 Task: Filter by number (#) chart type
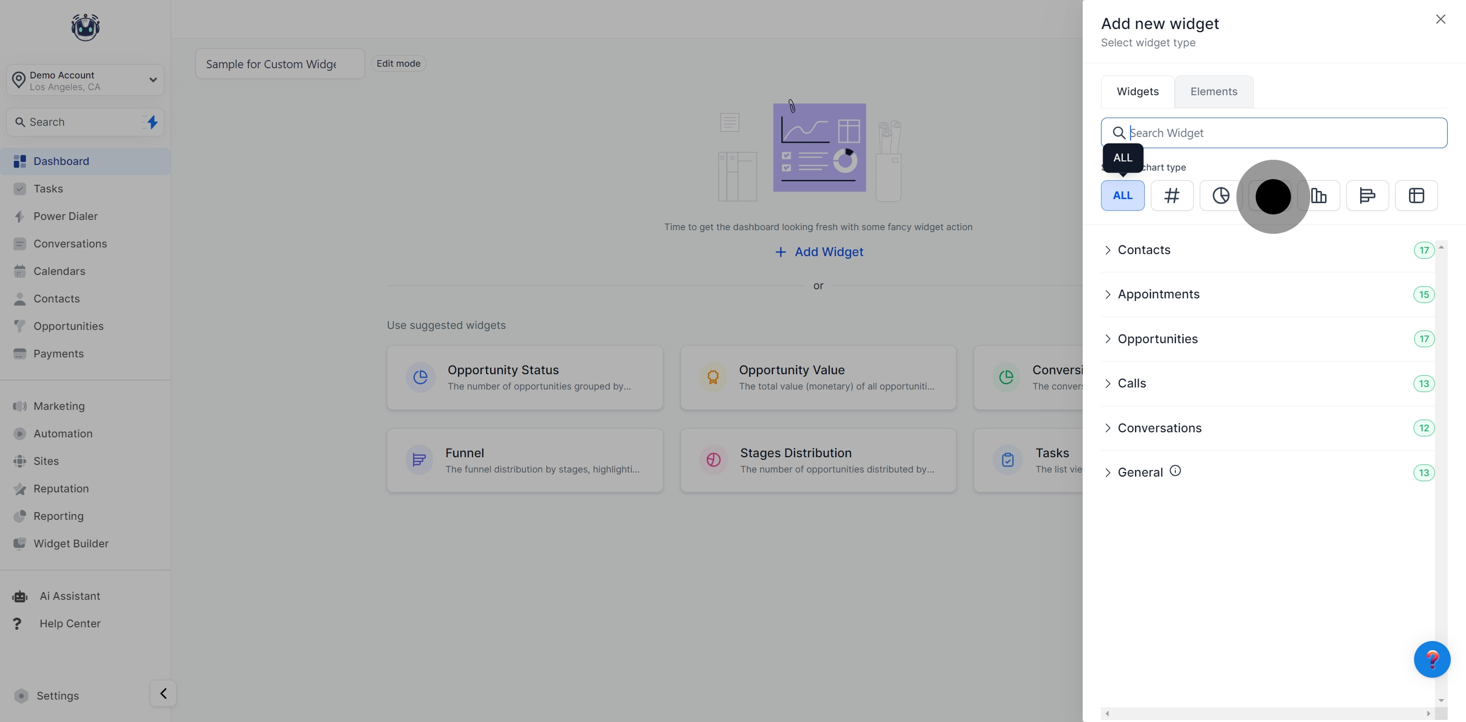pyautogui.click(x=1172, y=196)
